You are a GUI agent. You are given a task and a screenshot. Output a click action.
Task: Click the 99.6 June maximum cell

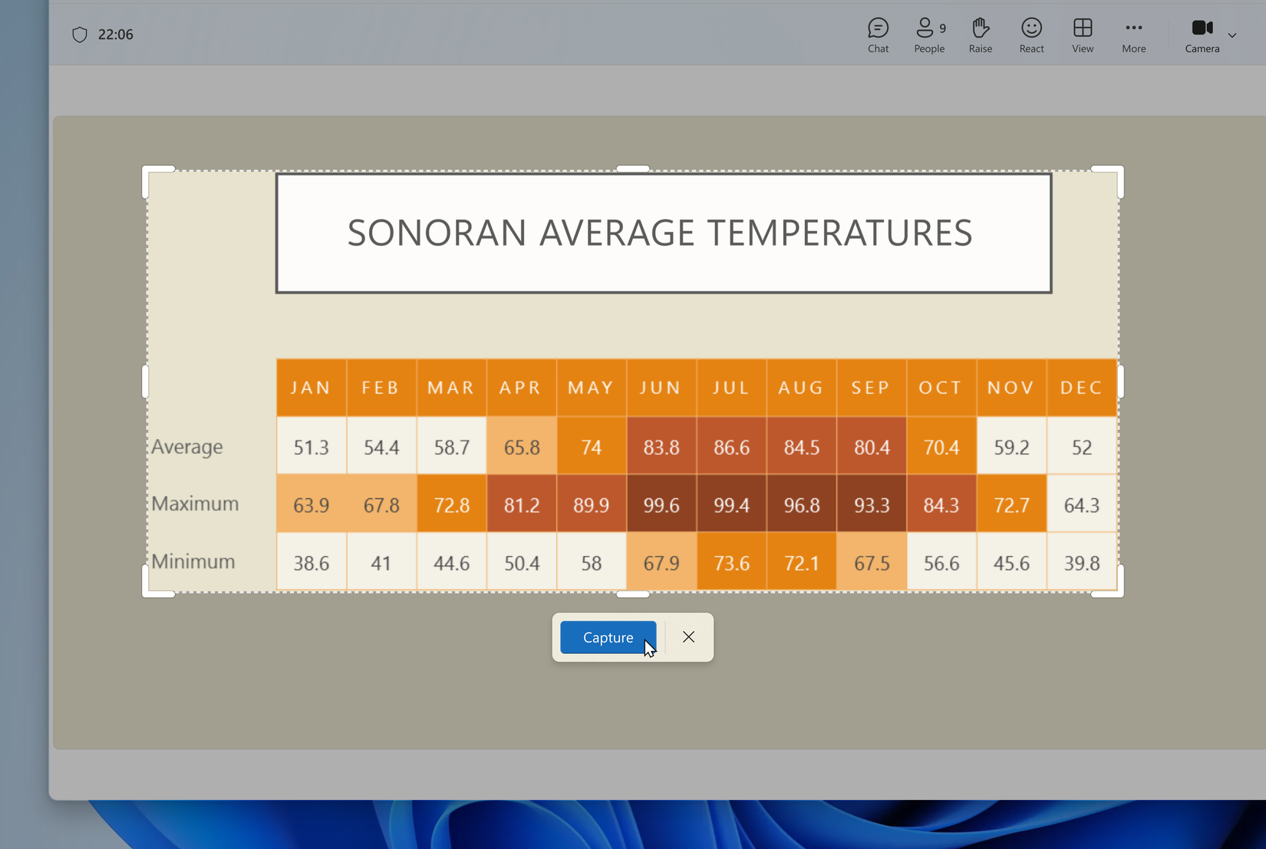[661, 504]
